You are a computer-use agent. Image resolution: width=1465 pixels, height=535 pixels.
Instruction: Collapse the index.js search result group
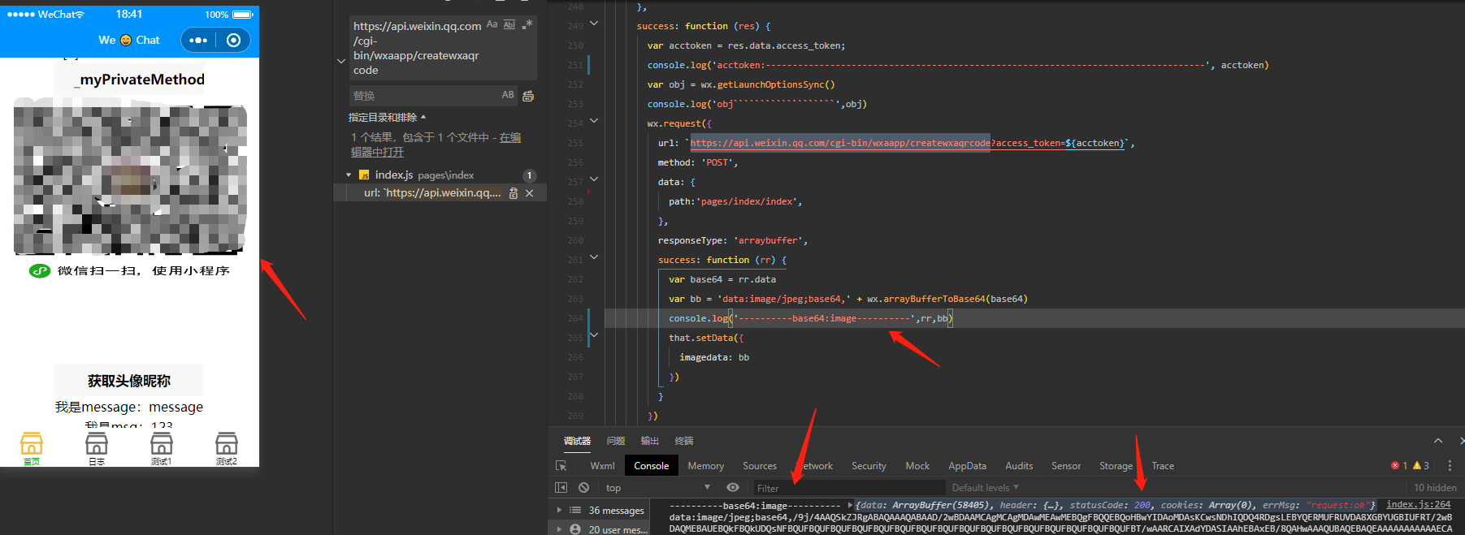(349, 175)
